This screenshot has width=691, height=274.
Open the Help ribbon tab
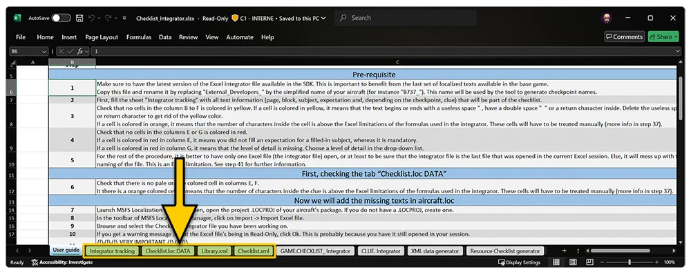[x=267, y=37]
